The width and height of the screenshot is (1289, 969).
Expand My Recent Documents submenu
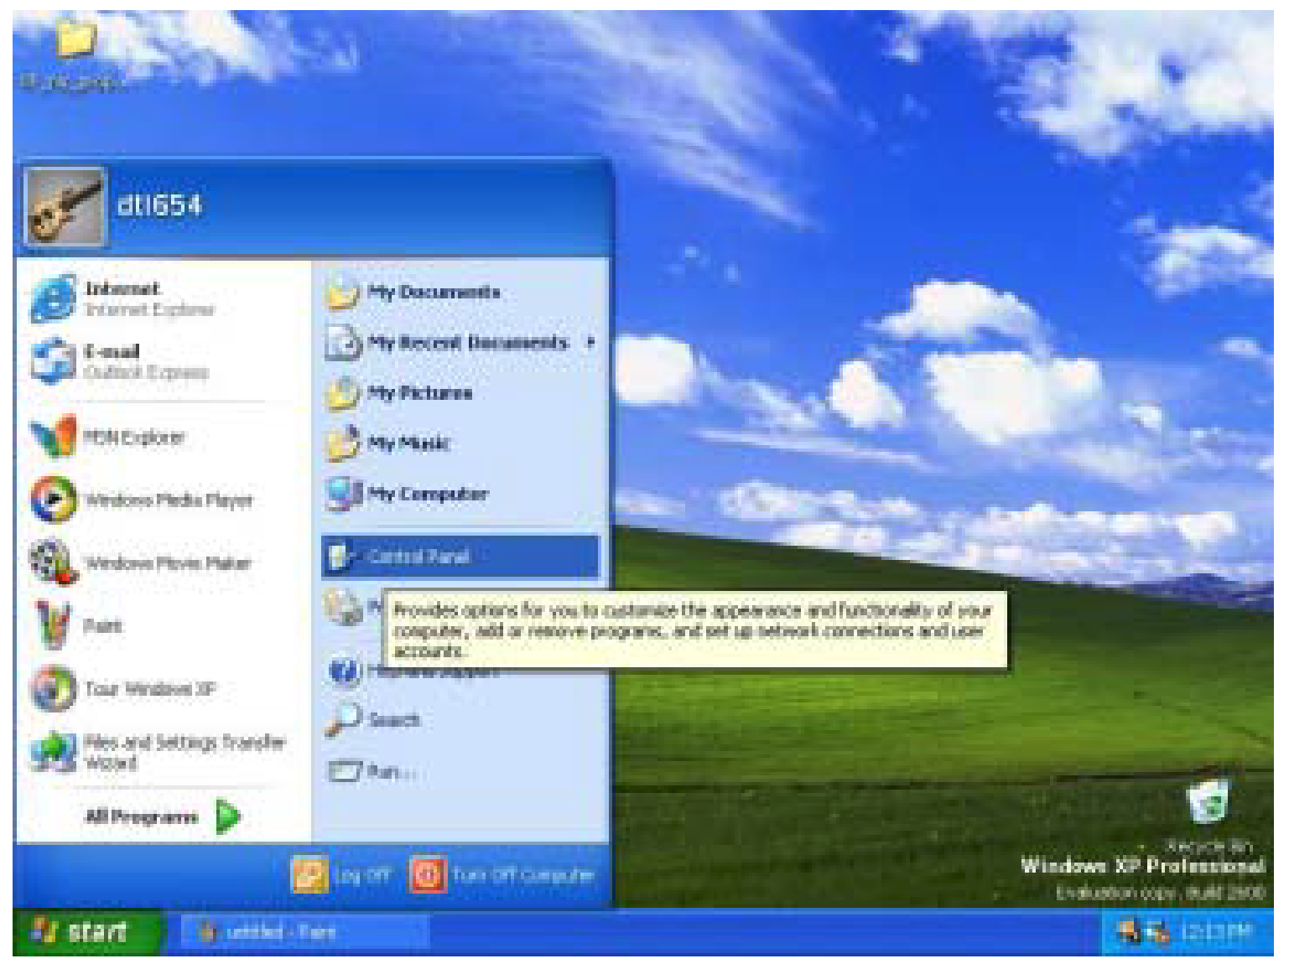461,342
